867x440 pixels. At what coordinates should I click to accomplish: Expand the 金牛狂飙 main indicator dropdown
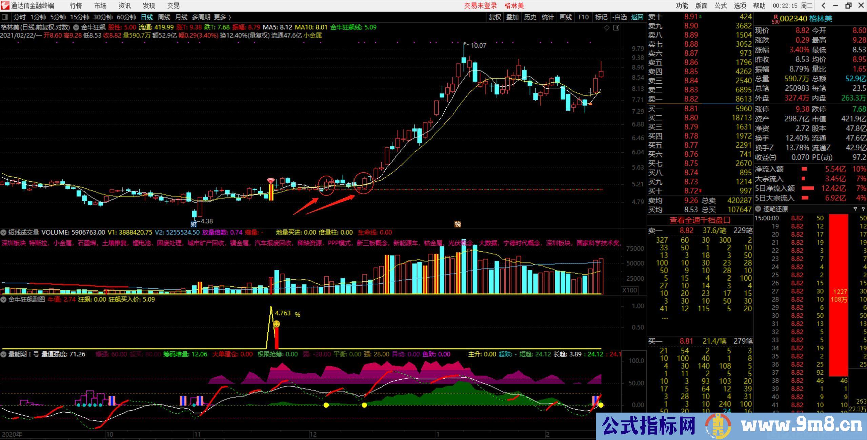76,27
